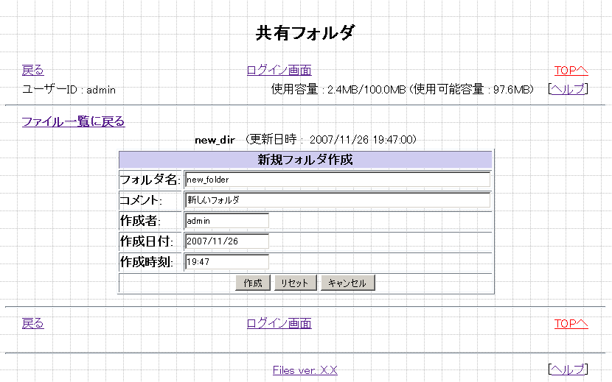Screen dimensions: 612x382
Task: Open ヘルプ link beside the usage capacity
Action: [x=568, y=89]
